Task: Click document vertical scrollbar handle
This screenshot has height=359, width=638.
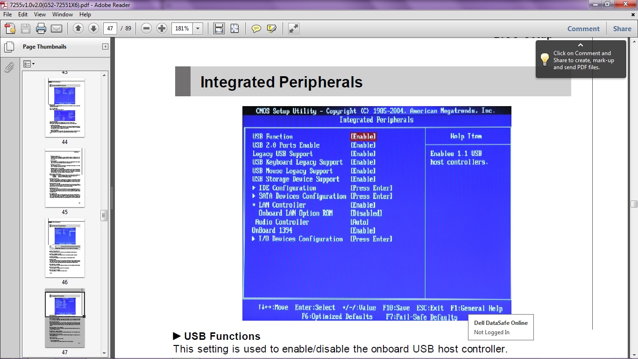Action: (634, 204)
